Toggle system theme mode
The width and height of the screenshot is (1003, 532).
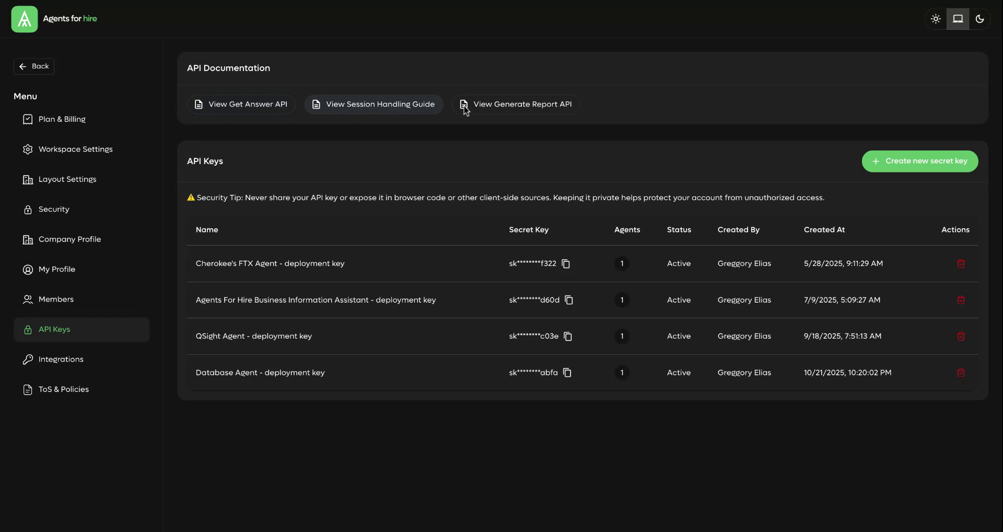(x=958, y=19)
